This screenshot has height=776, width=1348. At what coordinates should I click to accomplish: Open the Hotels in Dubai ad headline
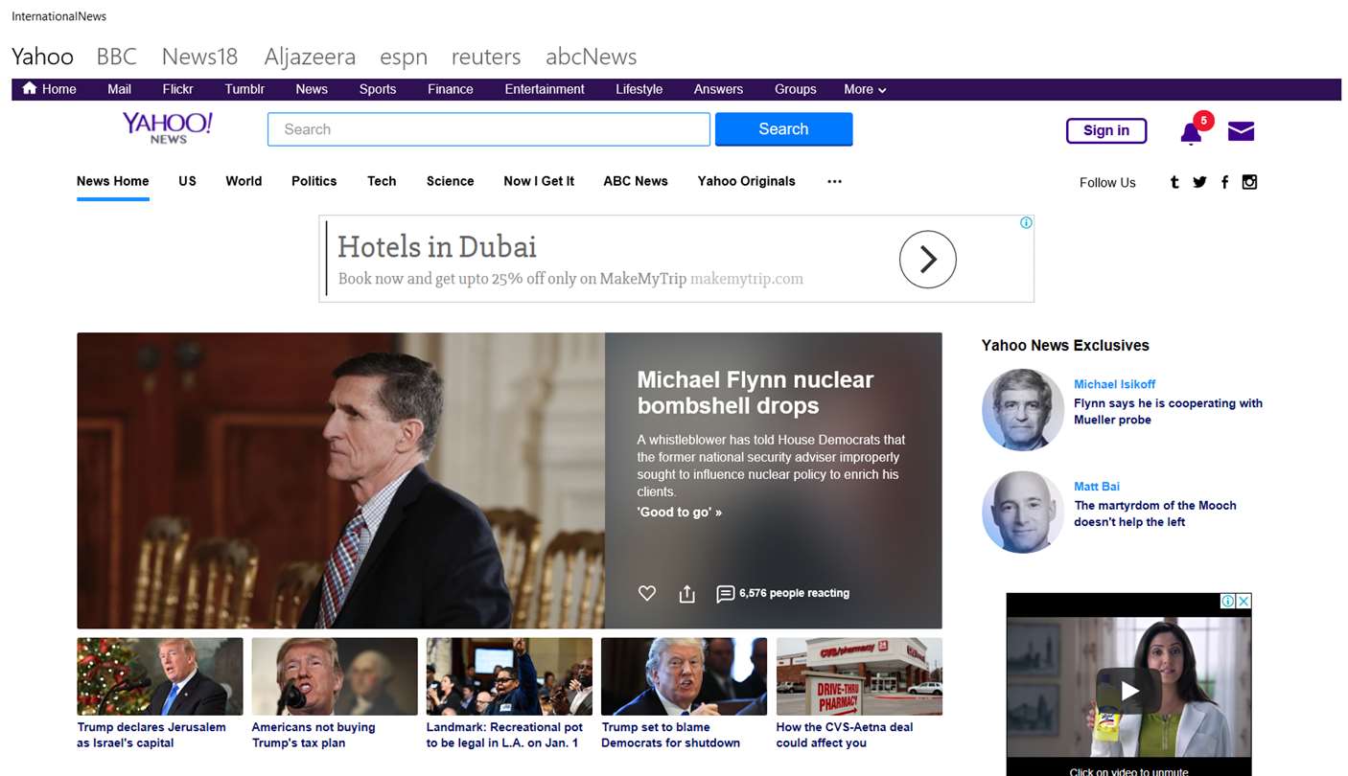tap(437, 247)
